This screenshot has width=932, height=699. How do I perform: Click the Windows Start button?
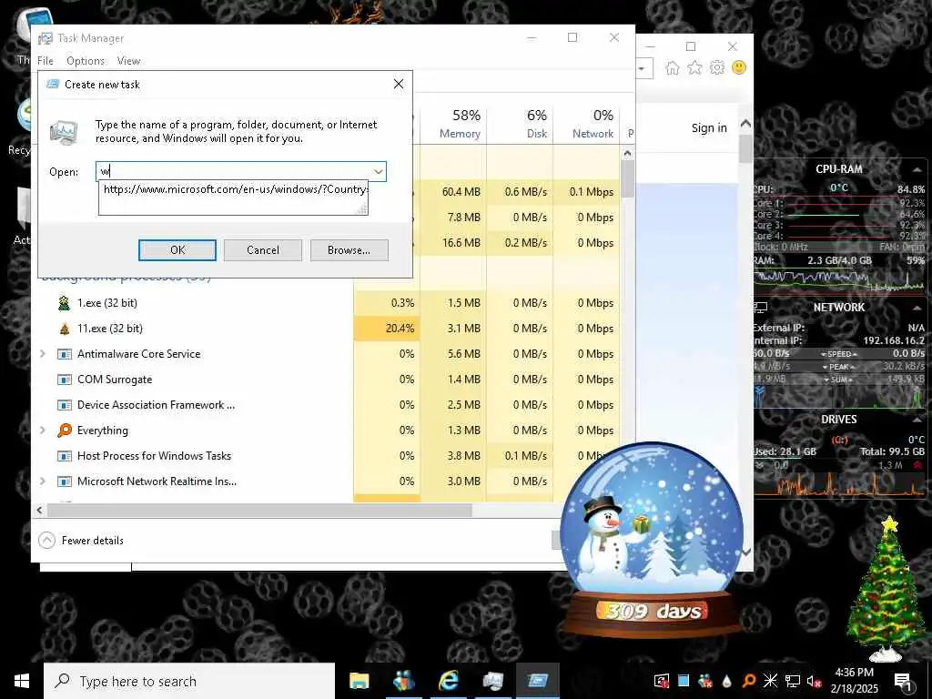coord(22,681)
